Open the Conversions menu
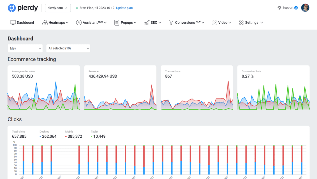The image size is (317, 179). pyautogui.click(x=186, y=22)
